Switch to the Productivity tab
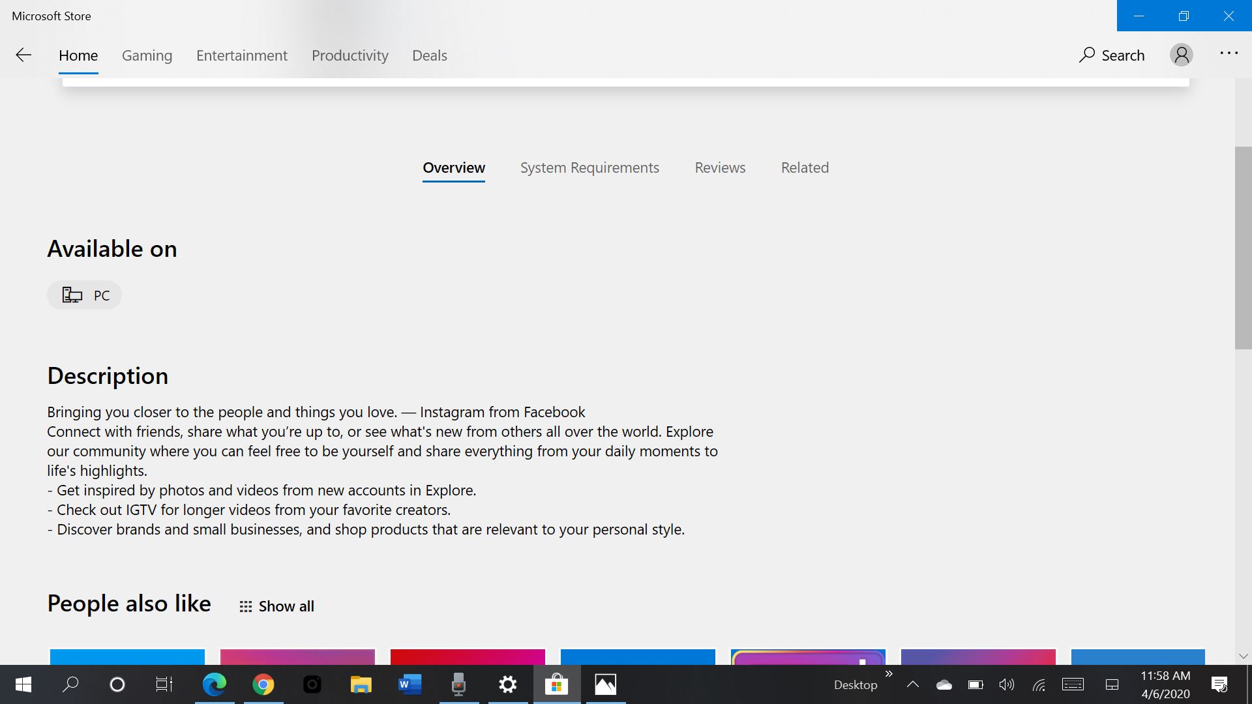 pyautogui.click(x=350, y=55)
